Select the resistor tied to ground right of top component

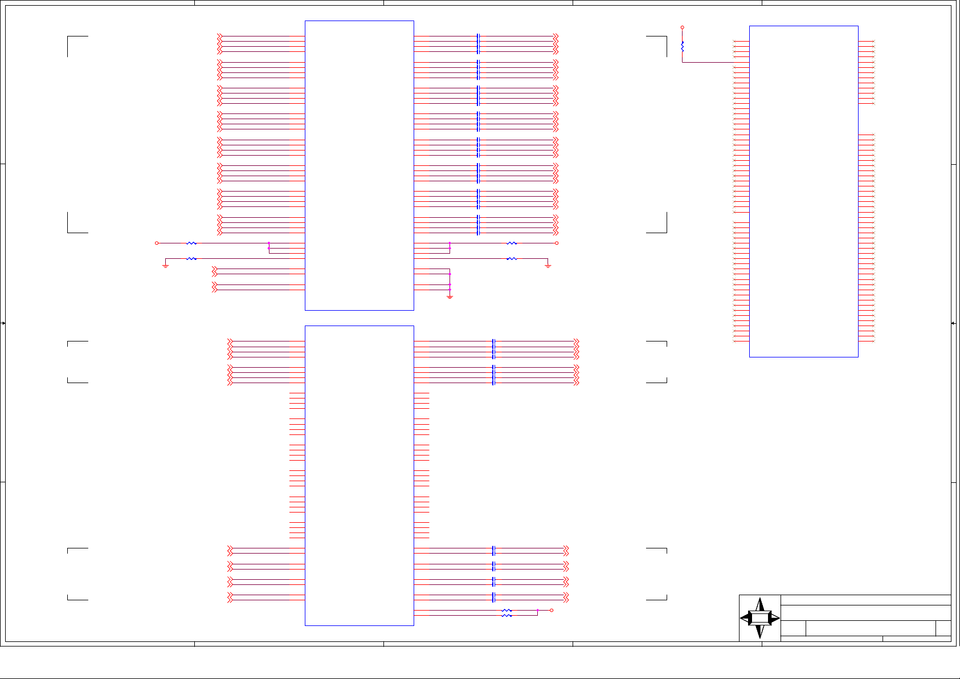(512, 259)
